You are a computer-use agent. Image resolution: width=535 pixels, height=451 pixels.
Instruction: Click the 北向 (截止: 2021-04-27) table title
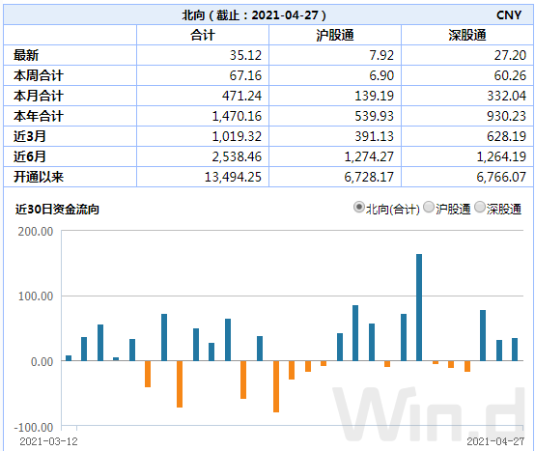coord(254,15)
